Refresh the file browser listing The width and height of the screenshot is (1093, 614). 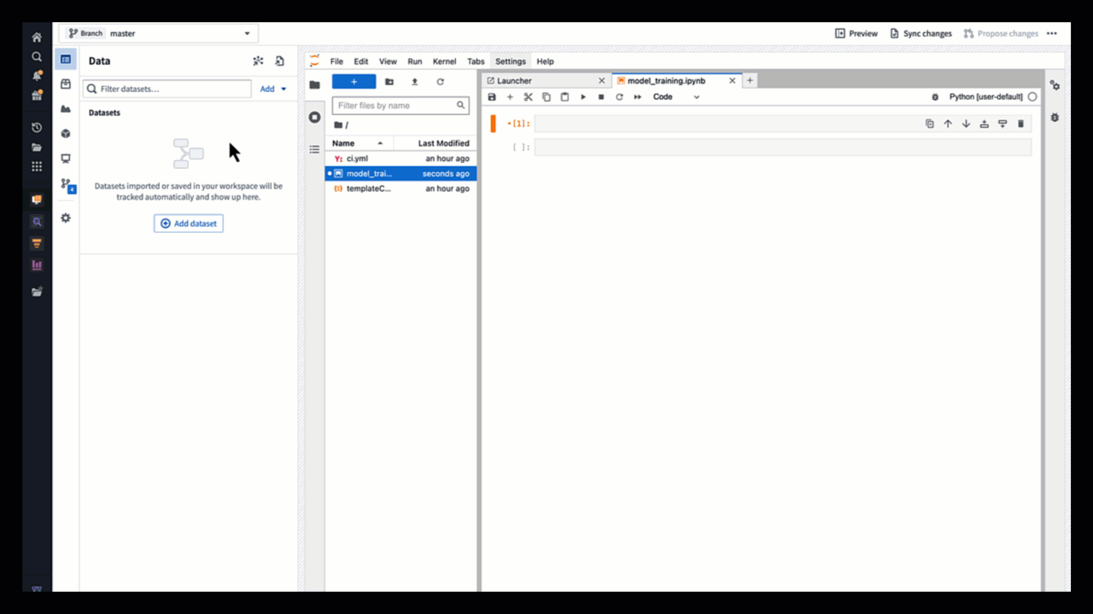(440, 82)
